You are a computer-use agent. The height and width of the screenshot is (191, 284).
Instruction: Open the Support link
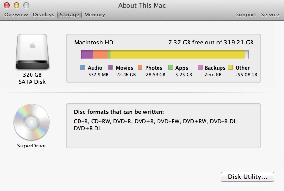246,15
